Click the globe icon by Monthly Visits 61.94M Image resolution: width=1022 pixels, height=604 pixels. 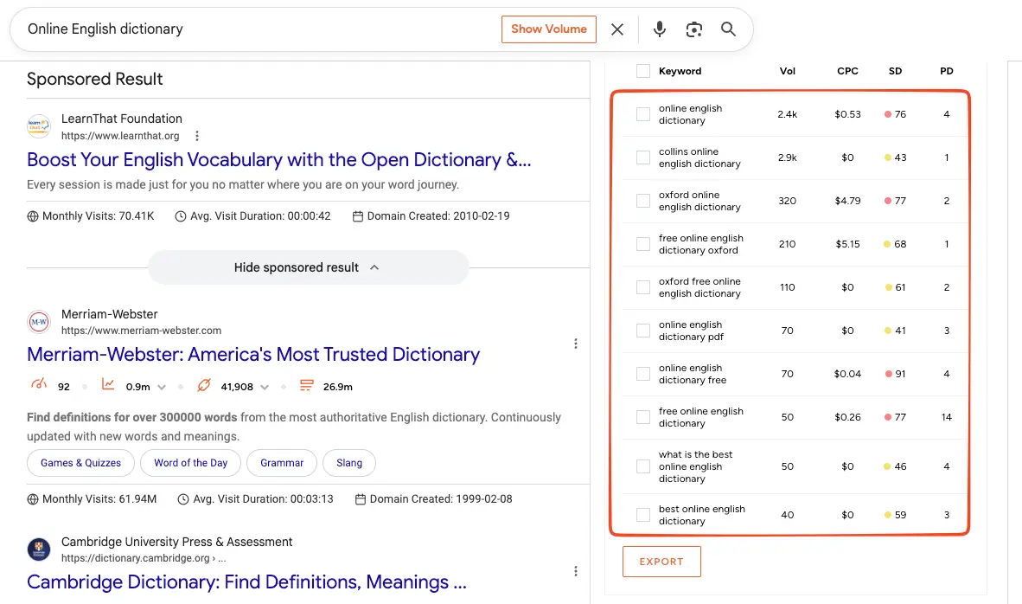coord(33,499)
